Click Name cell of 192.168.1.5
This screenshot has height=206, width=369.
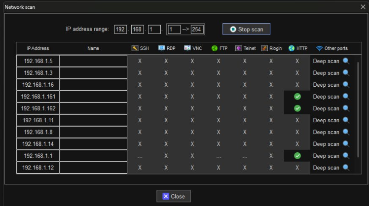(93, 61)
